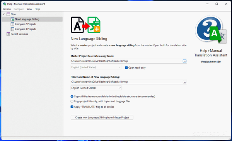Click the Recent Sessions icon in sidebar
Image resolution: width=232 pixels, height=141 pixels.
[x=8, y=34]
